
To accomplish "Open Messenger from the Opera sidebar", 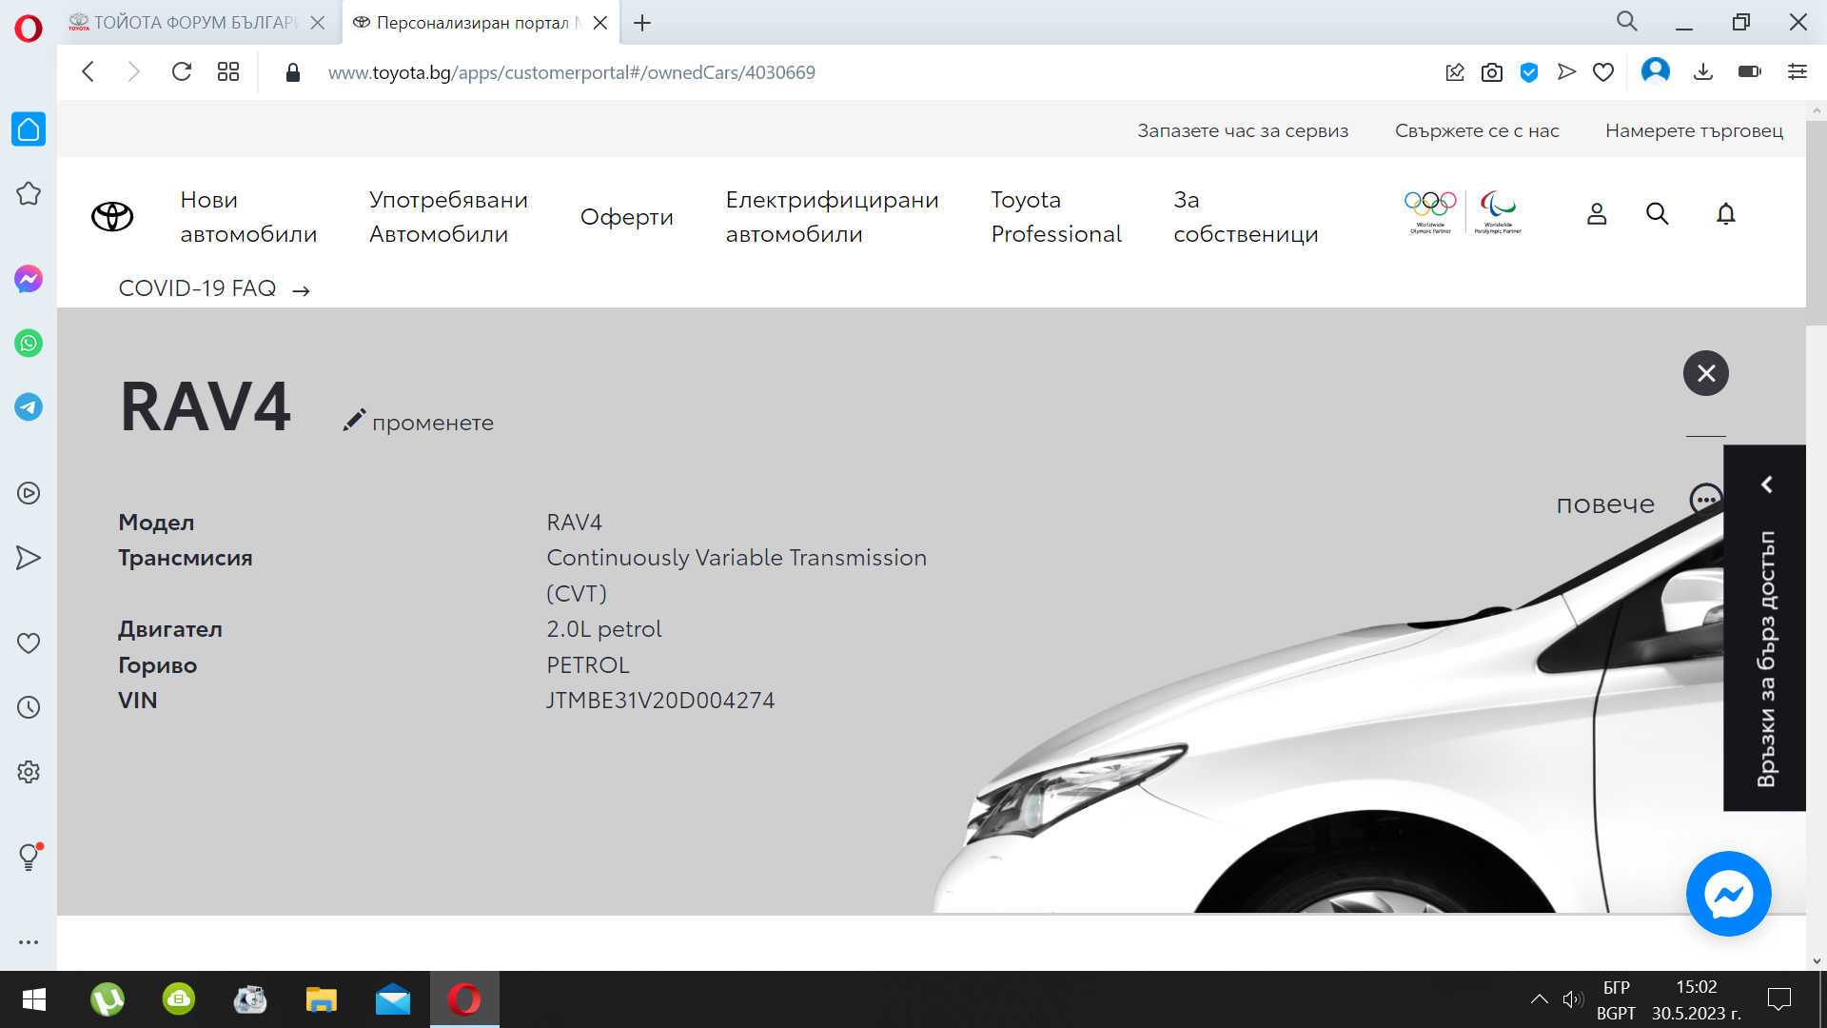I will click(28, 279).
